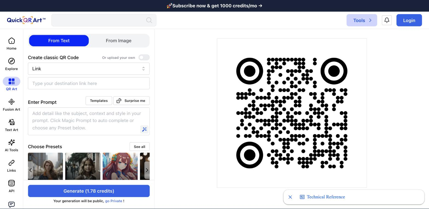Viewport: 429px width, 209px height.
Task: Click the go Private link
Action: (114, 201)
